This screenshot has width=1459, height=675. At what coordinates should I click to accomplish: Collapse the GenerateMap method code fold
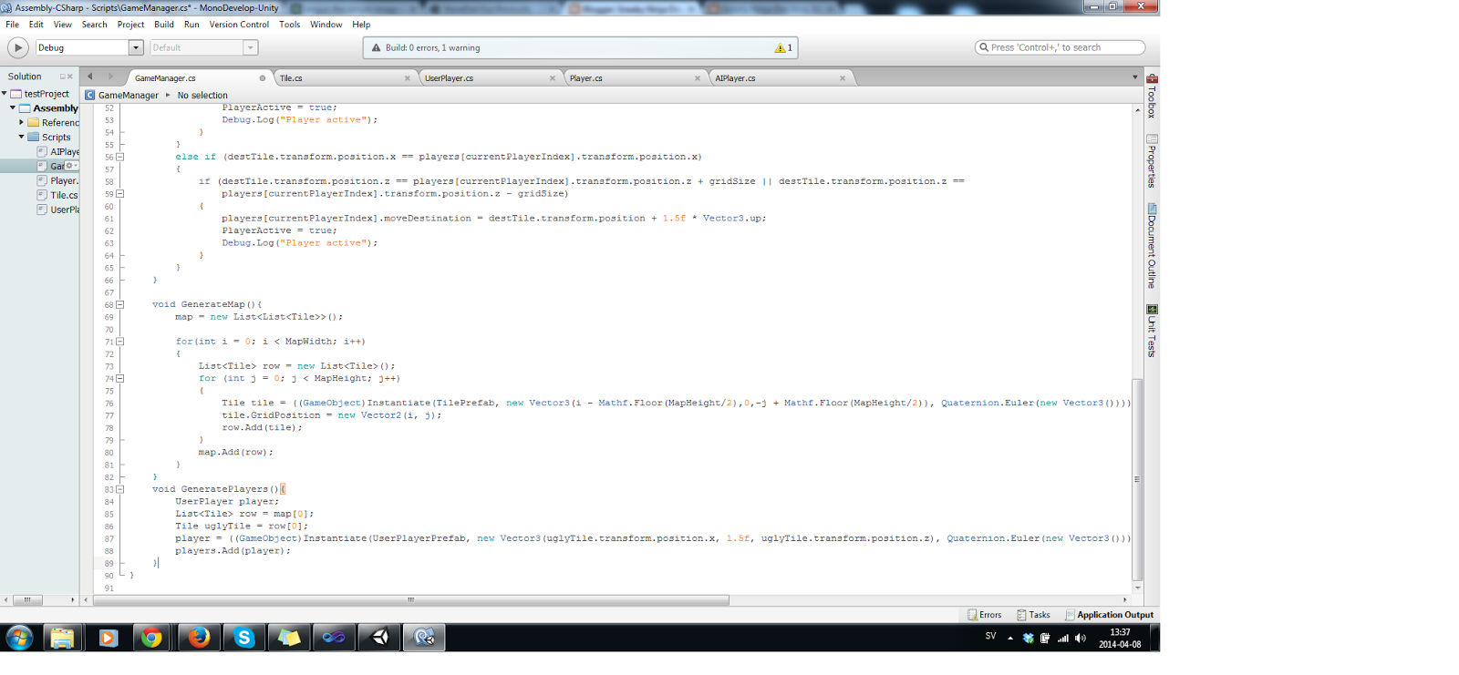click(x=120, y=305)
